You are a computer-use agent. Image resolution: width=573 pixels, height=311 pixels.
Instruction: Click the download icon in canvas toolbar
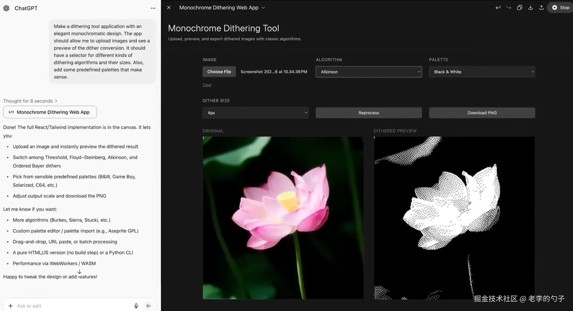click(x=530, y=8)
